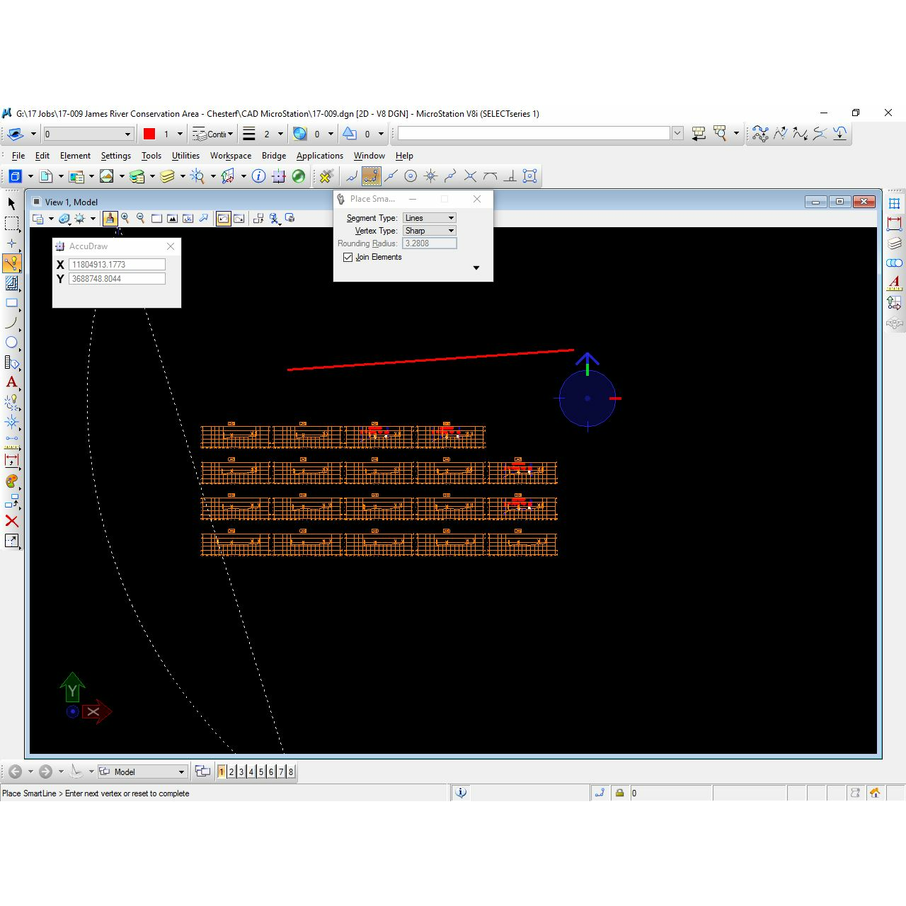
Task: Click the red active color swatch
Action: click(149, 134)
